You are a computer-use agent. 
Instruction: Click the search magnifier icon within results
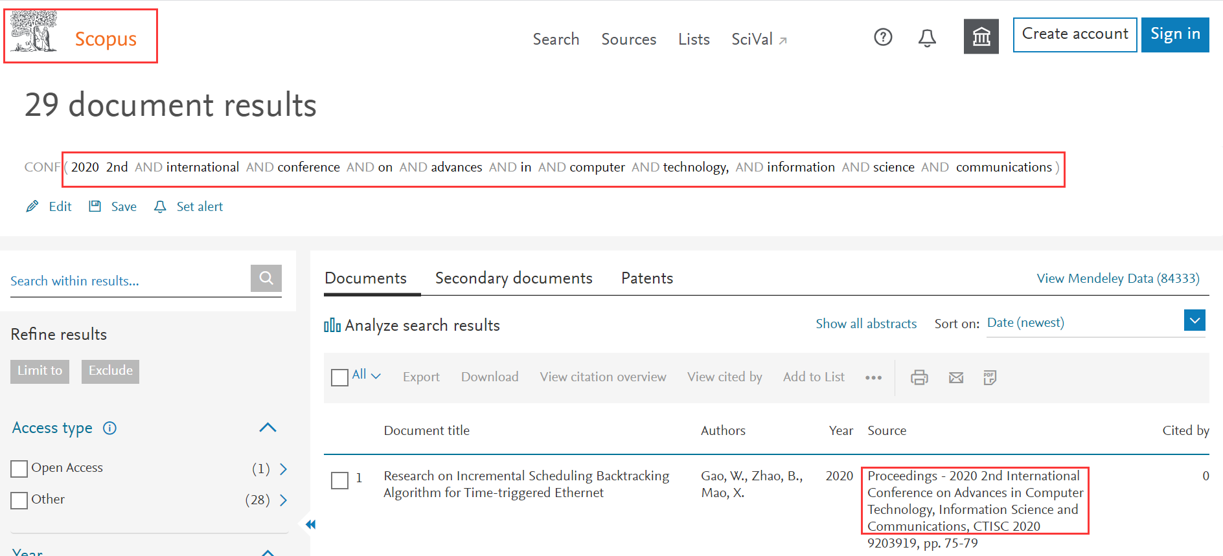(x=266, y=278)
